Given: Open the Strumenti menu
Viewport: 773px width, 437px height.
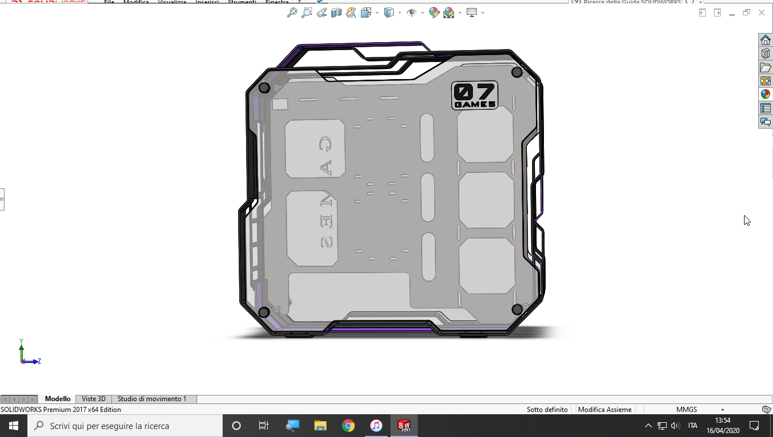Looking at the screenshot, I should tap(242, 2).
